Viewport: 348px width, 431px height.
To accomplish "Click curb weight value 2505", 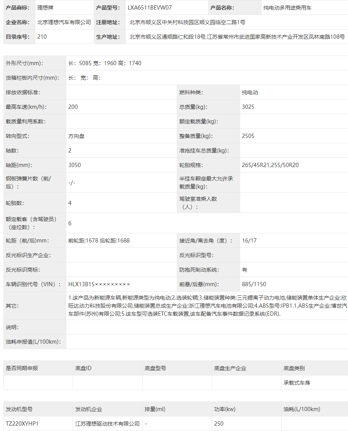I will [248, 136].
